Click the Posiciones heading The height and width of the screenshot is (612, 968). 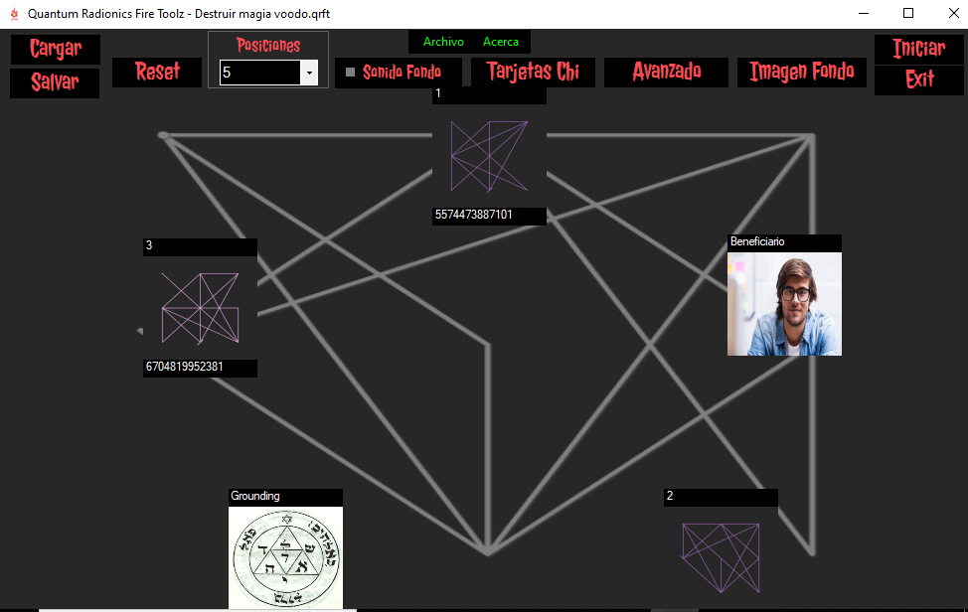click(268, 45)
